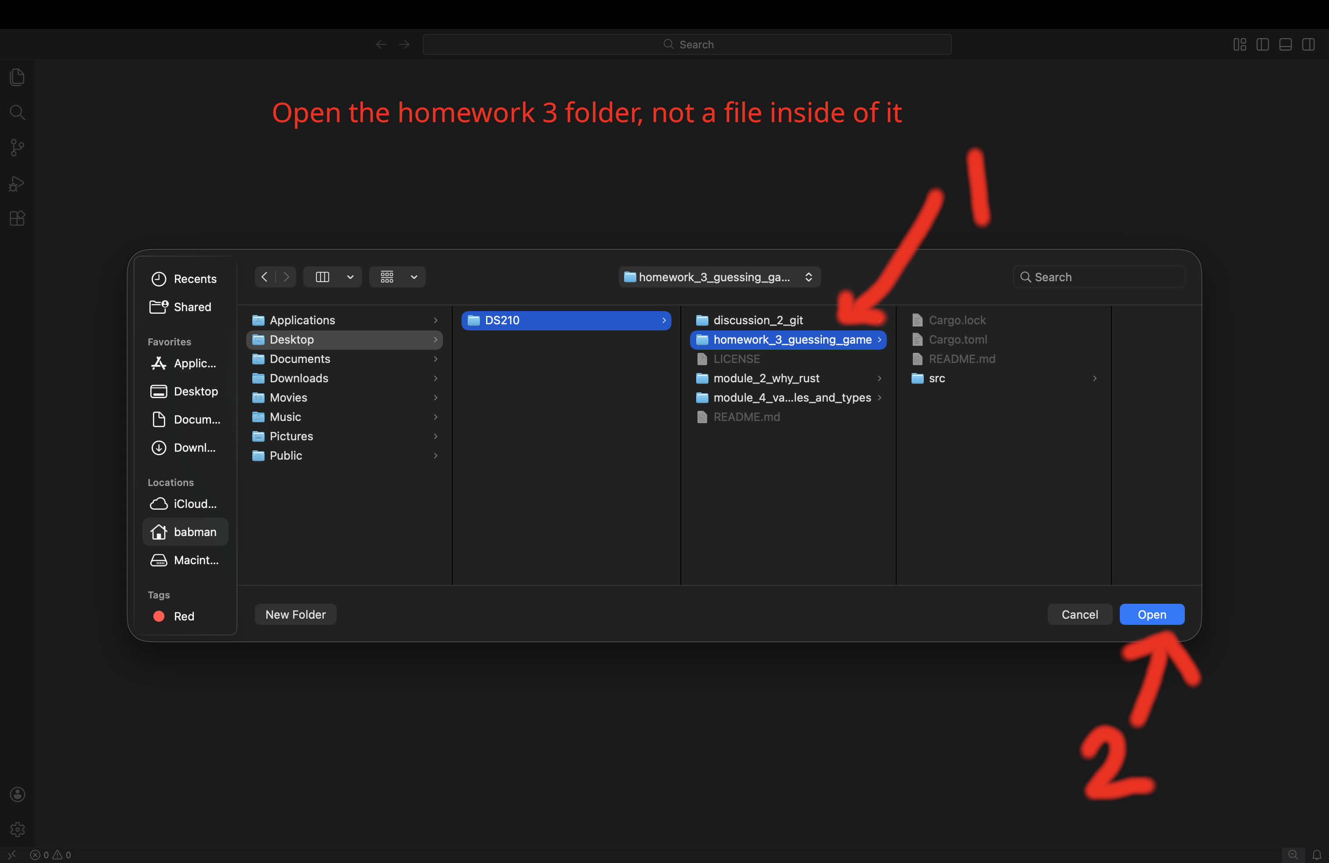This screenshot has width=1329, height=863.
Task: Open the Search view in the activity bar
Action: (x=17, y=112)
